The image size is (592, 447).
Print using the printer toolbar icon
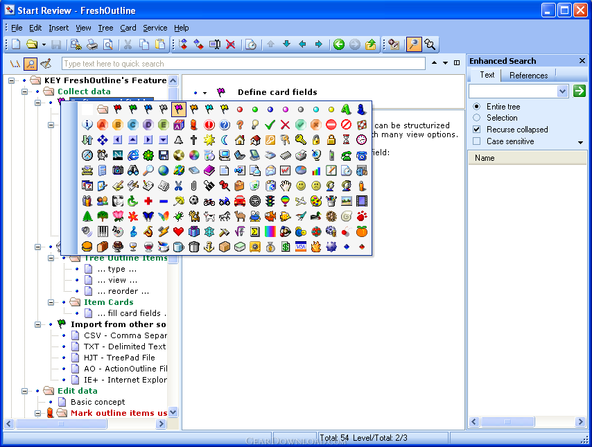(92, 44)
